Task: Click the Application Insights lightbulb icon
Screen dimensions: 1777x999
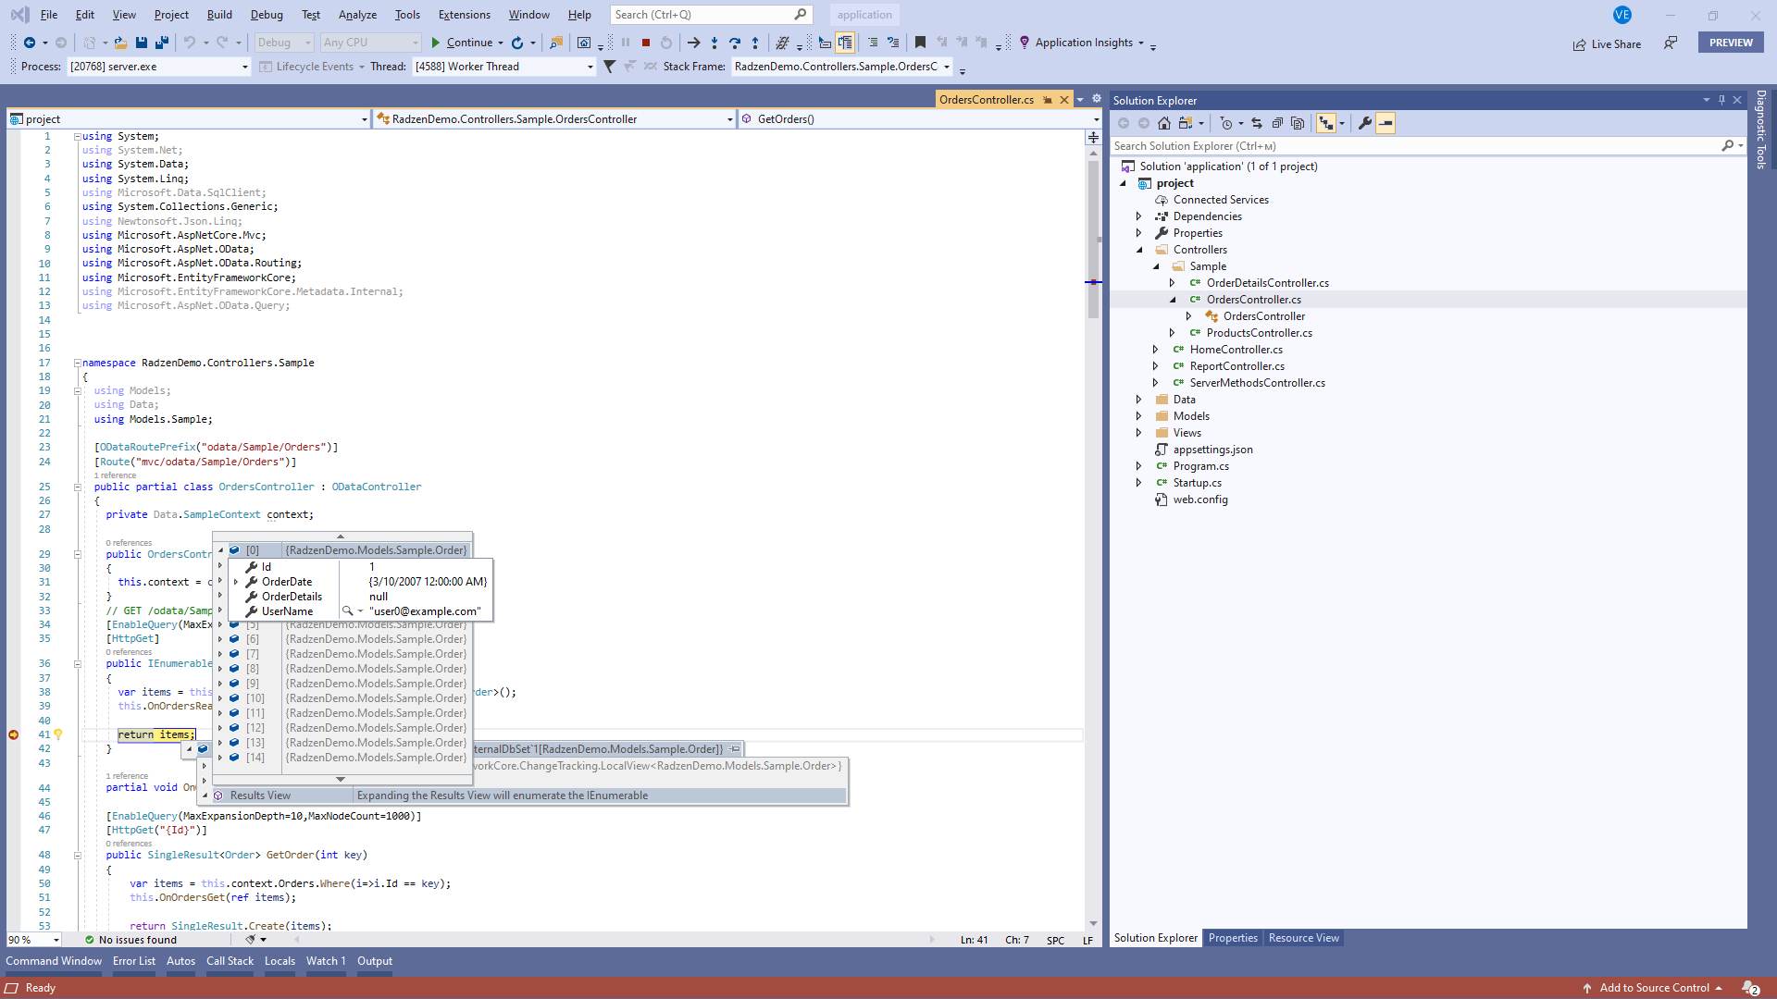Action: [x=1025, y=43]
